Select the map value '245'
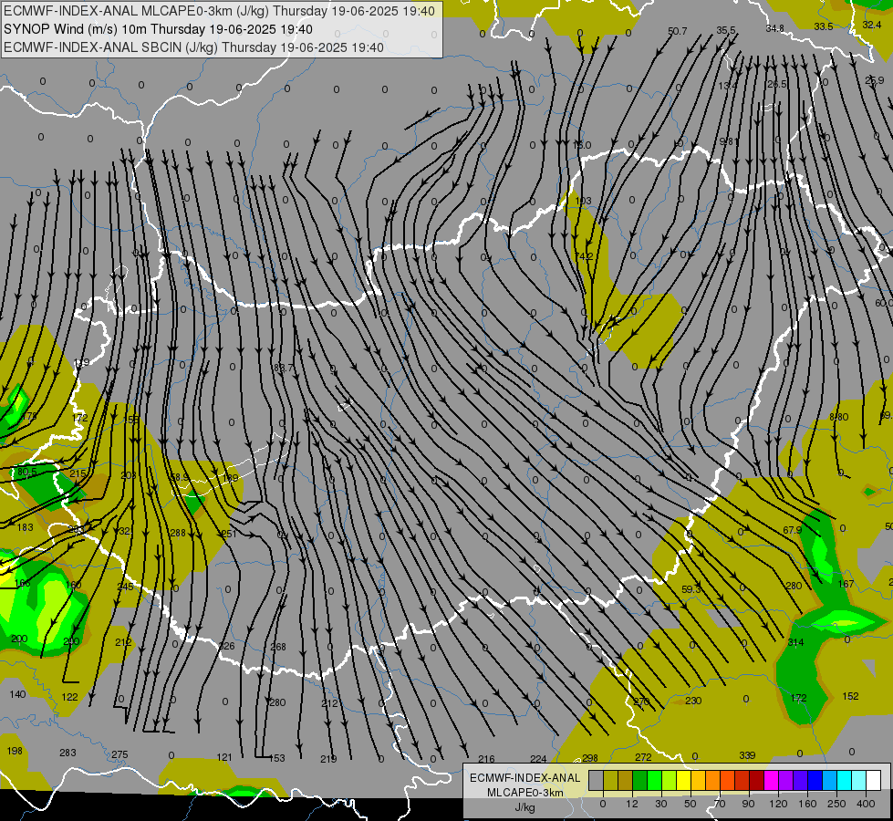893x821 pixels. click(125, 587)
